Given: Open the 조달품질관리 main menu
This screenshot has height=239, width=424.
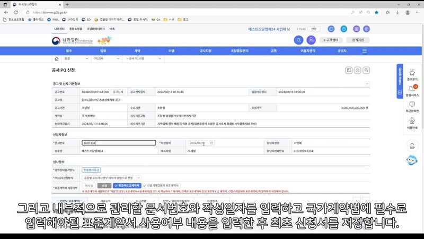Looking at the screenshot, I should tap(240, 51).
